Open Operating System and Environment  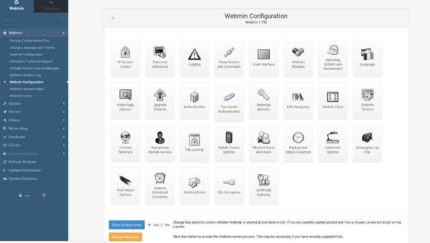333,58
